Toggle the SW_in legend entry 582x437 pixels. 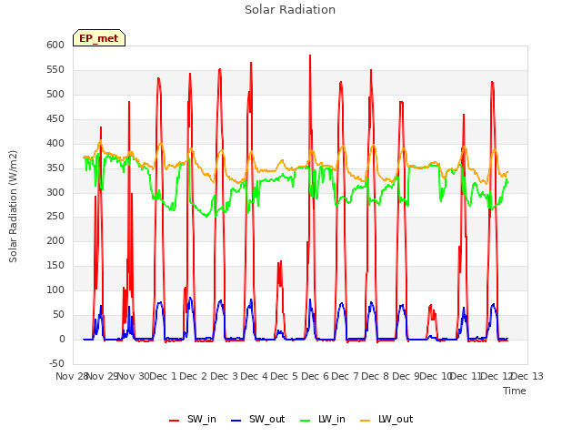[x=192, y=419]
